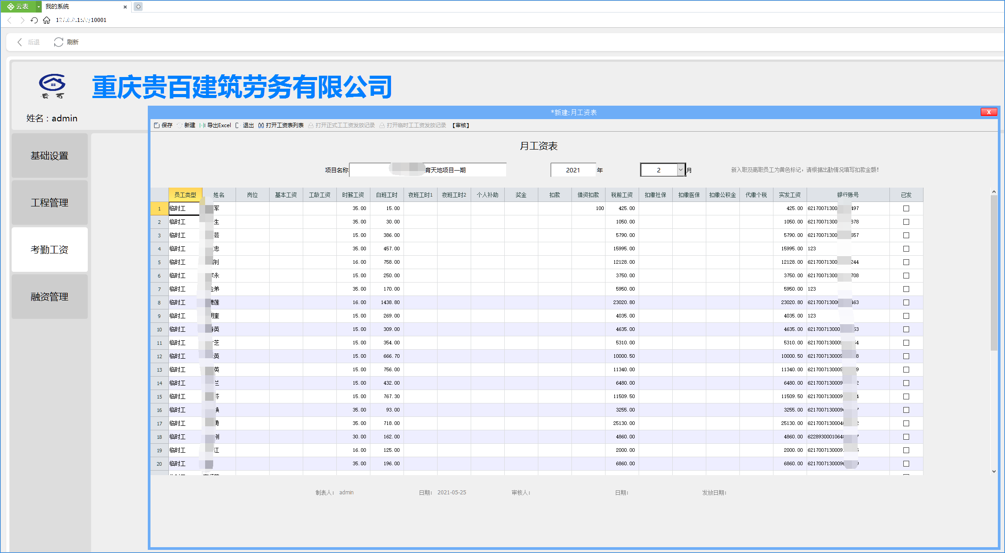1005x553 pixels.
Task: Reload page with browser refresh icon
Action: [34, 20]
